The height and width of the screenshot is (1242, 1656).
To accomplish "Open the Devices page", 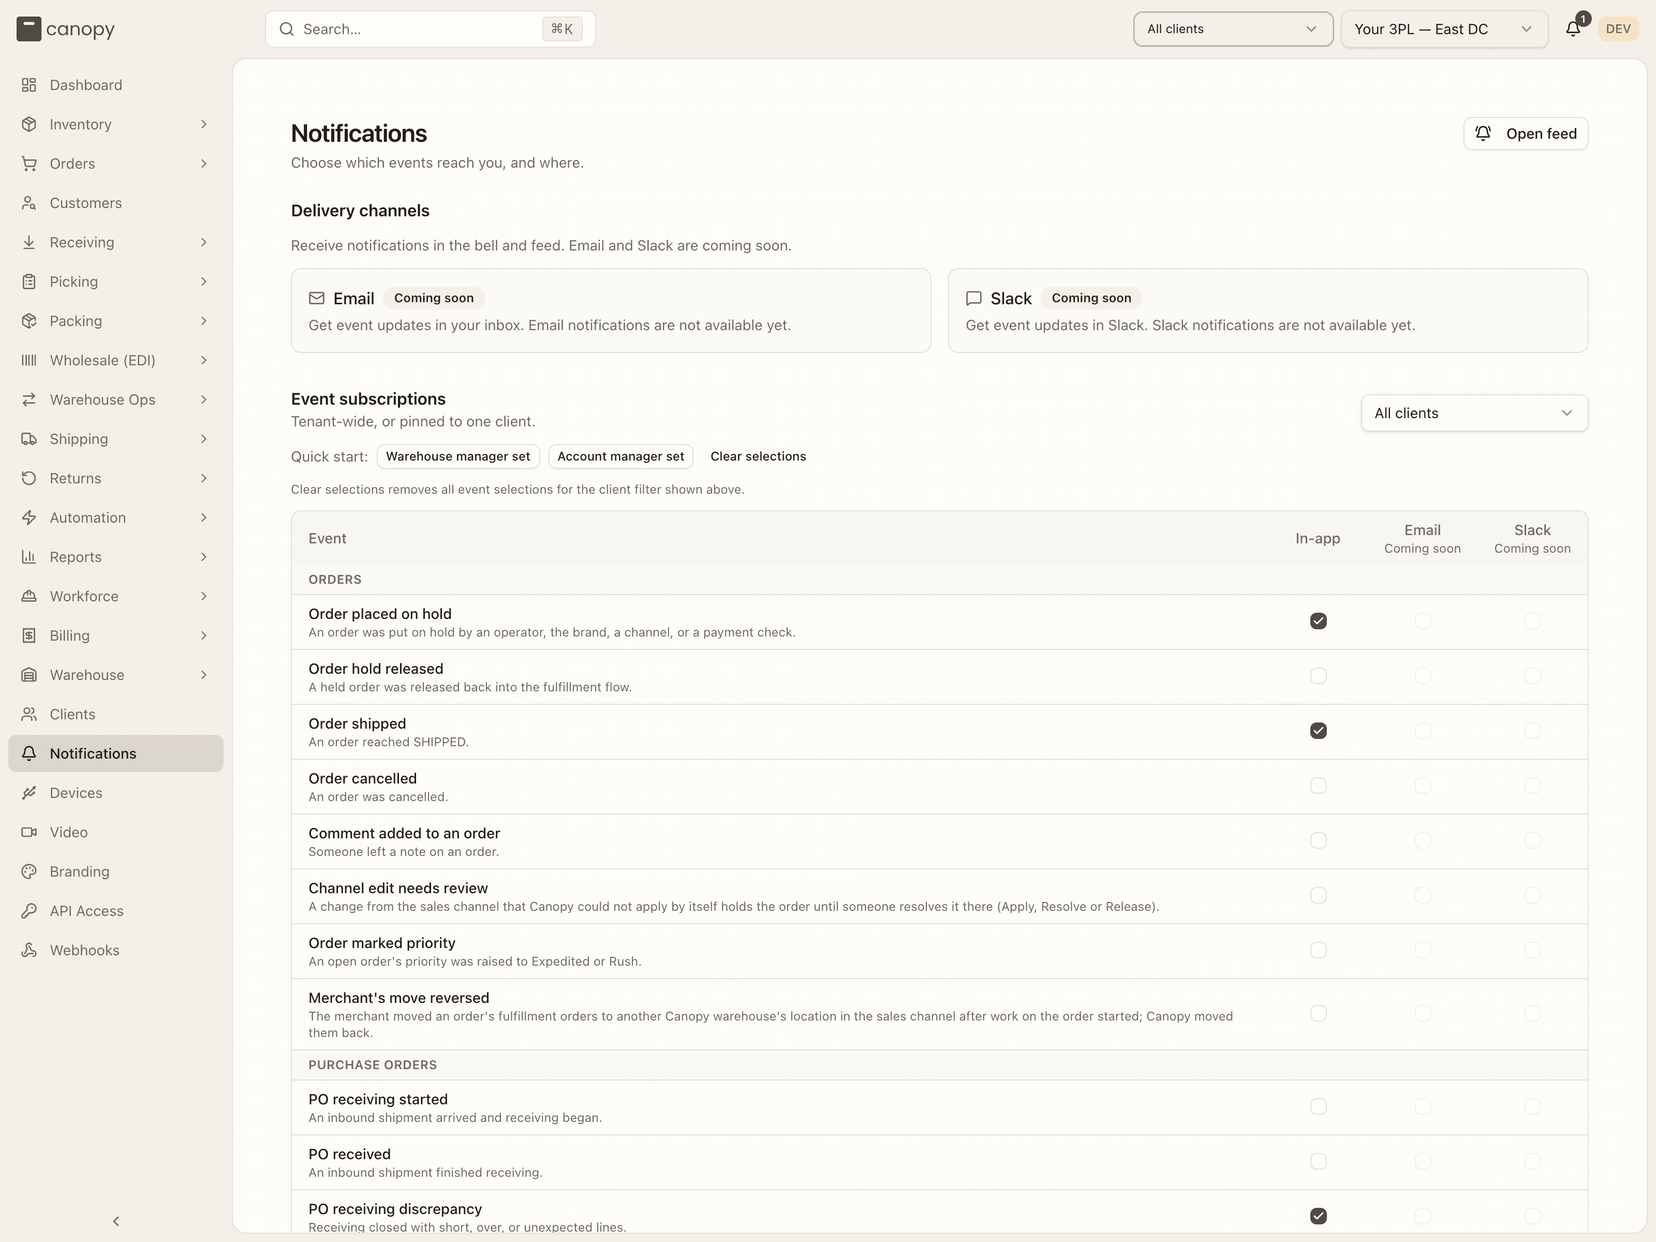I will click(116, 793).
